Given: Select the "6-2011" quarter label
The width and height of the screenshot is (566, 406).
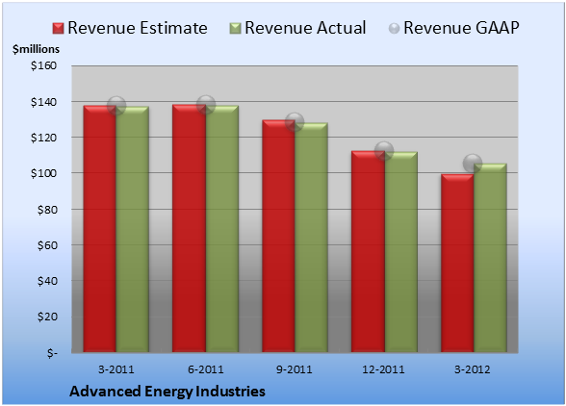Looking at the screenshot, I should click(206, 369).
